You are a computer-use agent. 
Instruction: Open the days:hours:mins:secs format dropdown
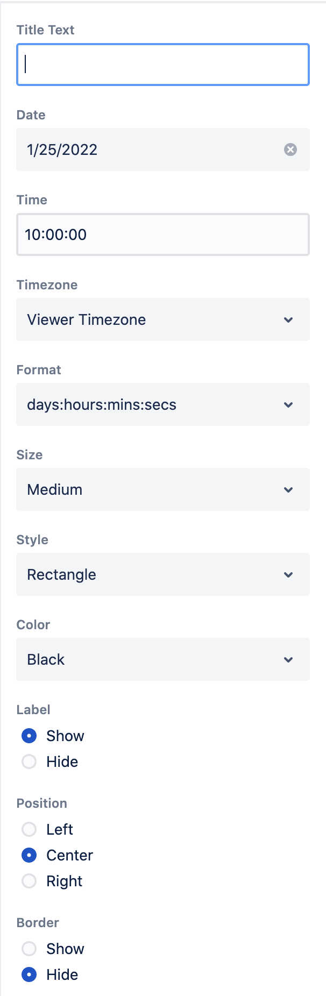tap(151, 404)
